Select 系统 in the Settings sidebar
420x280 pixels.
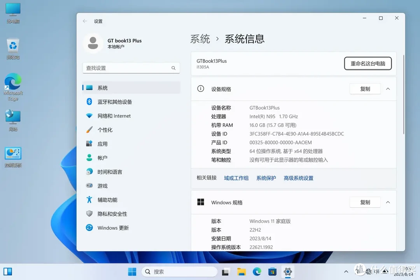click(x=131, y=87)
